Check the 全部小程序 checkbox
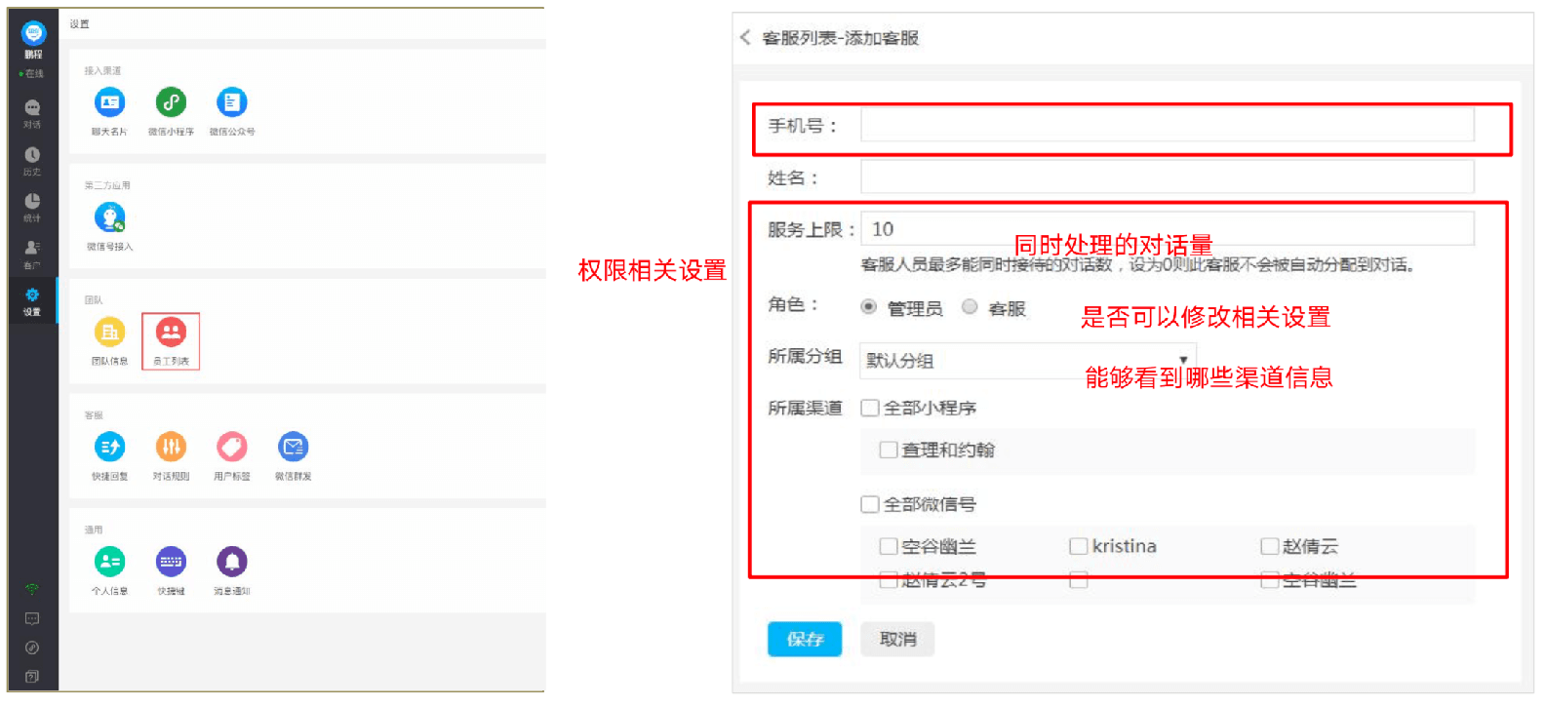 click(x=870, y=408)
